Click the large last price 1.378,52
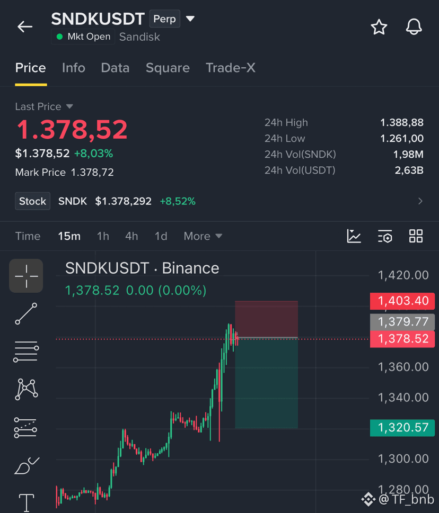This screenshot has width=439, height=513. (72, 130)
